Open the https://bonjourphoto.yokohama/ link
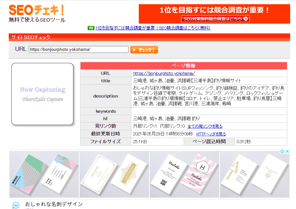This screenshot has height=209, width=296. 165,73
